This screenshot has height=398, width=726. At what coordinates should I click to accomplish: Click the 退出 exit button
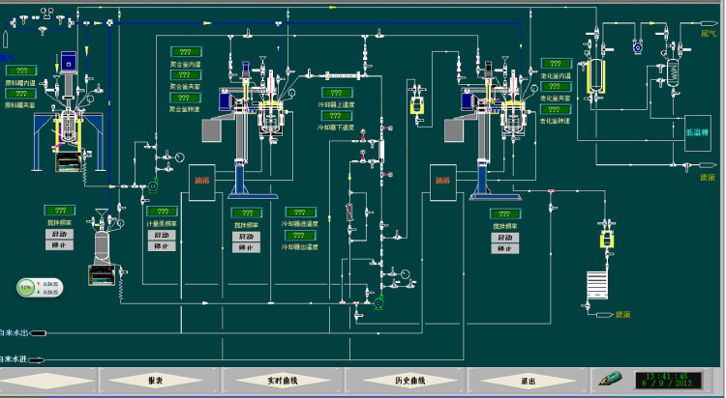click(527, 381)
